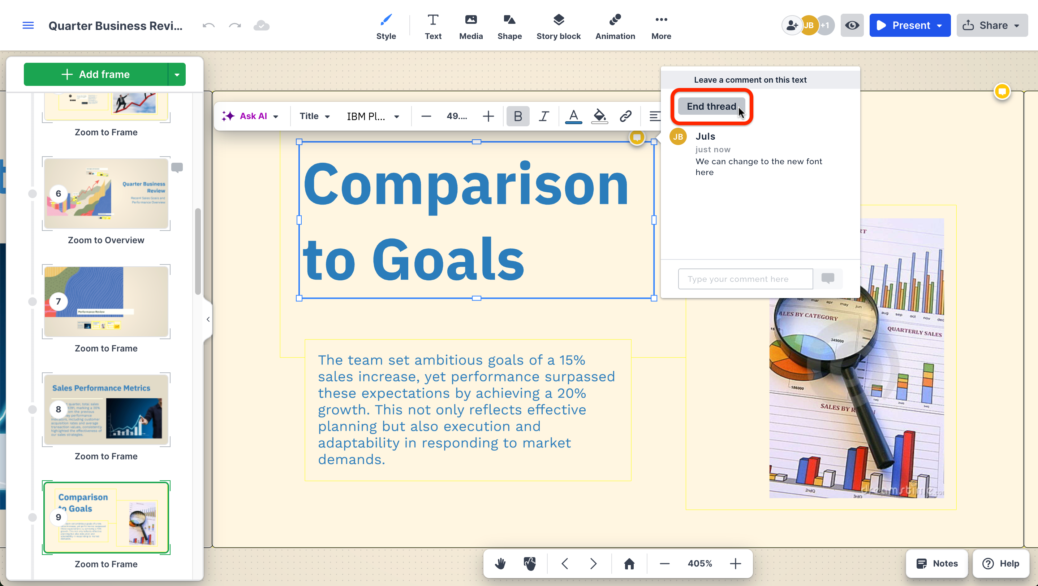Open the Story block menu
This screenshot has width=1038, height=586.
pos(558,27)
